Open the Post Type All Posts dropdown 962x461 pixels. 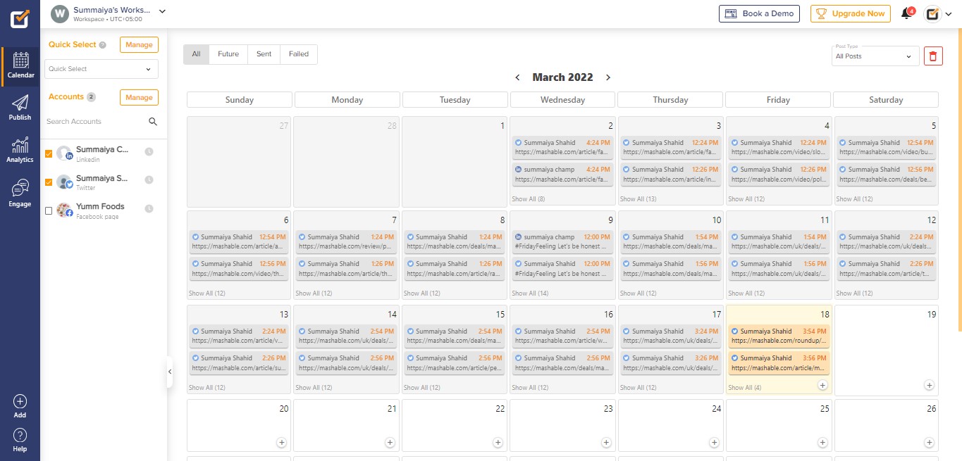(x=876, y=56)
